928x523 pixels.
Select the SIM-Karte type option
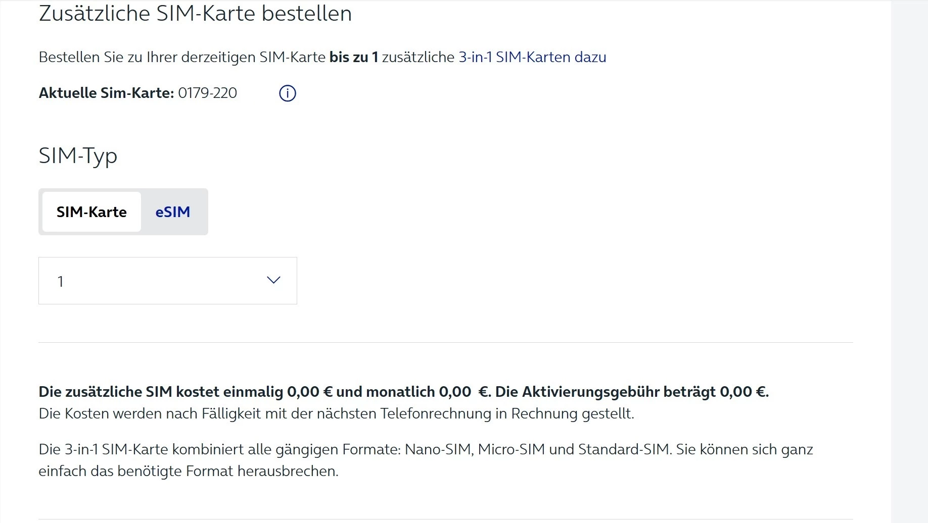(91, 212)
